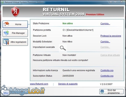Maximize the Returnil window

tap(115, 2)
